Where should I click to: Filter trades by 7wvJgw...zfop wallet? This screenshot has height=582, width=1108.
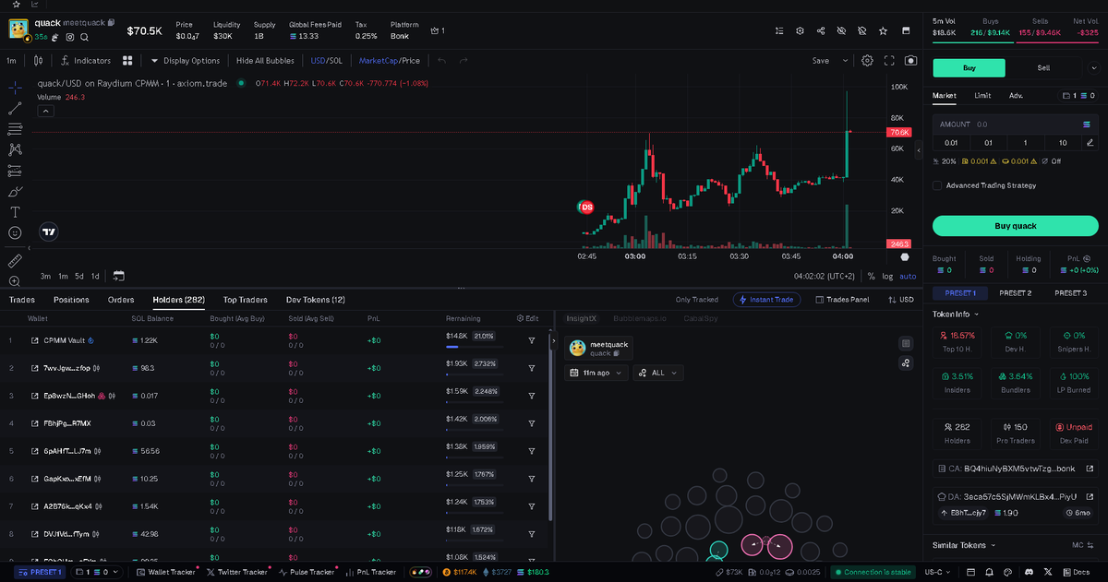coord(532,368)
